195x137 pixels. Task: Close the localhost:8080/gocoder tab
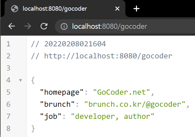click(x=117, y=9)
